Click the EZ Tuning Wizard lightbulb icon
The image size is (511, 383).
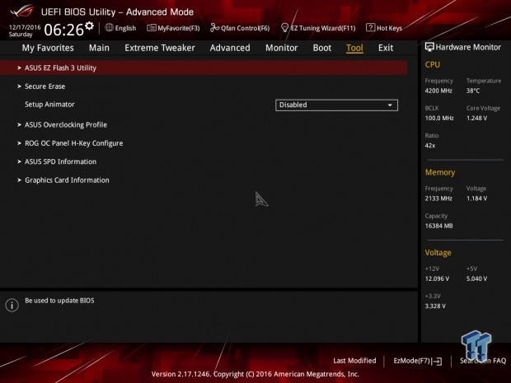[284, 28]
